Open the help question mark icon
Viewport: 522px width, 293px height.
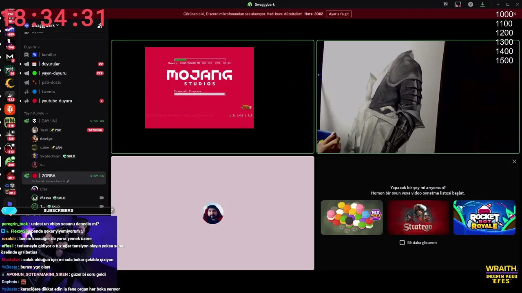click(471, 4)
